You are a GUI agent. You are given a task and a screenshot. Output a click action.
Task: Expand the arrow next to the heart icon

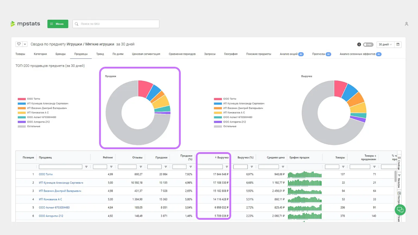pyautogui.click(x=25, y=44)
